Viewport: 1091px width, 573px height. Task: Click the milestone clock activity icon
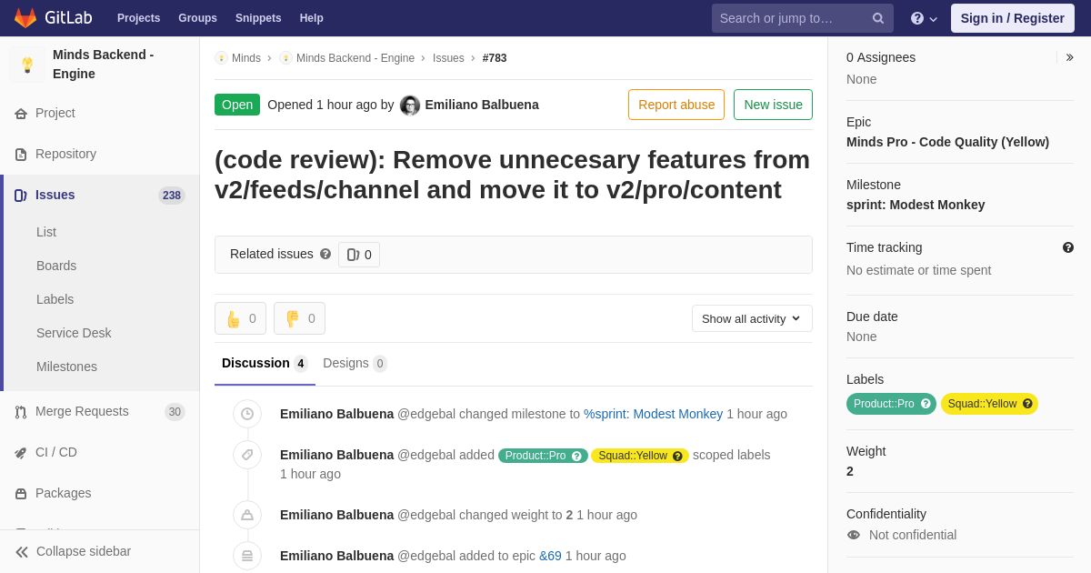[x=247, y=414]
